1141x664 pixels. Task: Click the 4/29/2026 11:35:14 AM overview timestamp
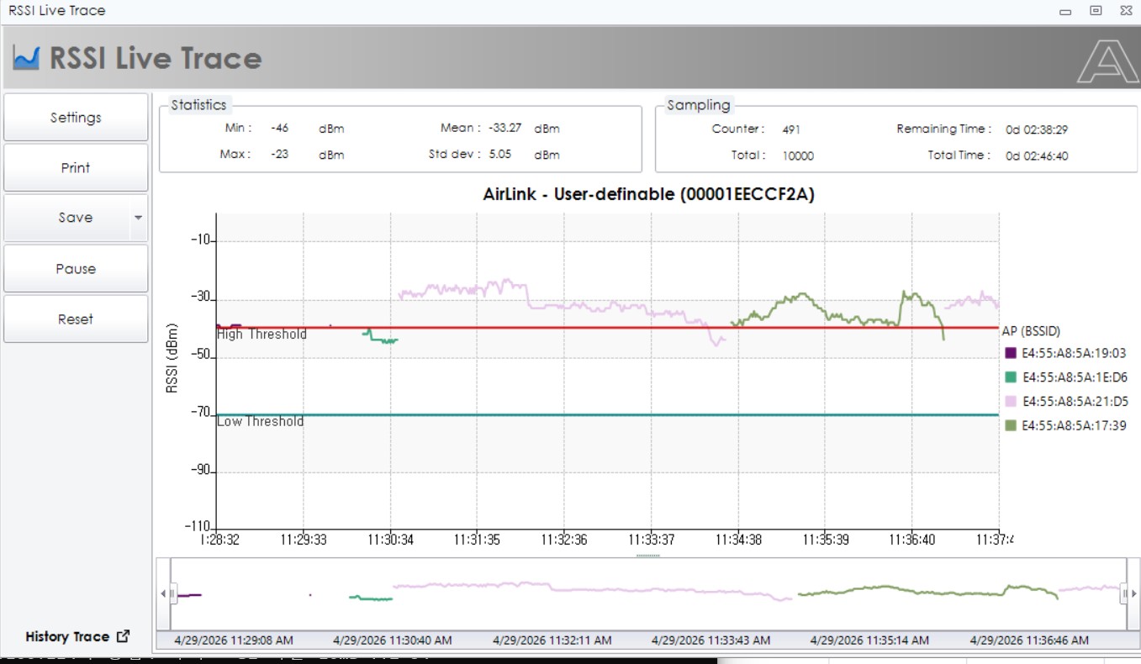pos(869,640)
